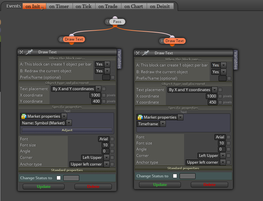
Task: Click input connector above Draw Text block 2
Action: (72, 35)
